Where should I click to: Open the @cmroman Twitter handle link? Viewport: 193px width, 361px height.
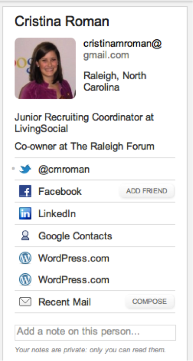(64, 170)
